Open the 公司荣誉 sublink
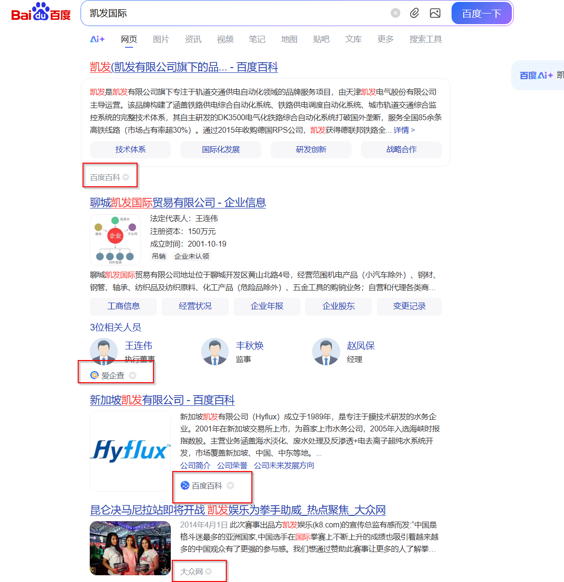The image size is (564, 582). coord(232,465)
